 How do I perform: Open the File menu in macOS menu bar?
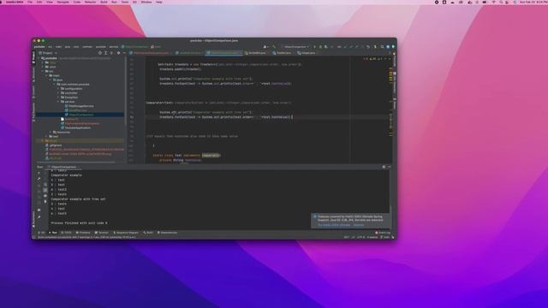tap(30, 2)
